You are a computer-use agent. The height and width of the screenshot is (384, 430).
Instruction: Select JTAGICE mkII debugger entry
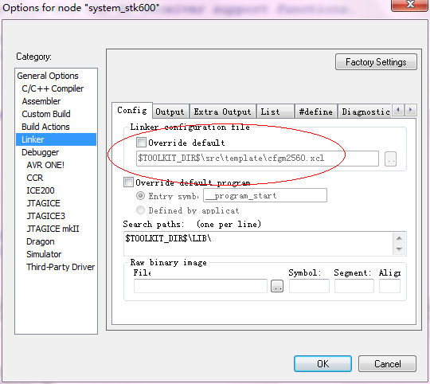(53, 229)
